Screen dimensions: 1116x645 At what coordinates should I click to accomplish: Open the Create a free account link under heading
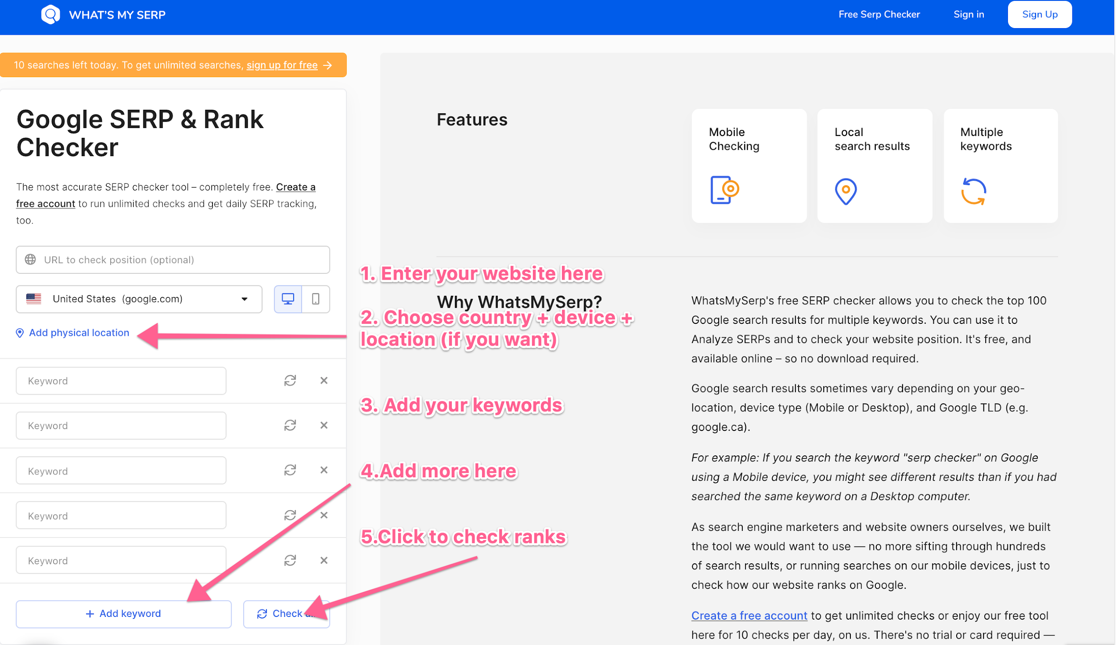tap(166, 195)
